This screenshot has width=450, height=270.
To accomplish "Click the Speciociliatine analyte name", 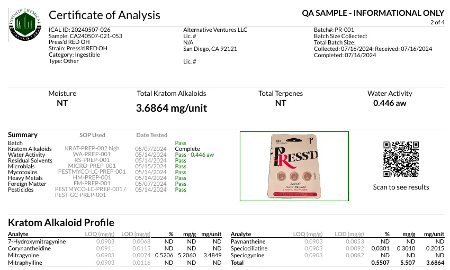I will (249, 248).
